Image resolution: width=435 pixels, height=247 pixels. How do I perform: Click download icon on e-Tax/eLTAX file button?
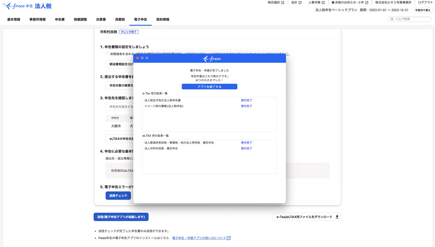337,217
